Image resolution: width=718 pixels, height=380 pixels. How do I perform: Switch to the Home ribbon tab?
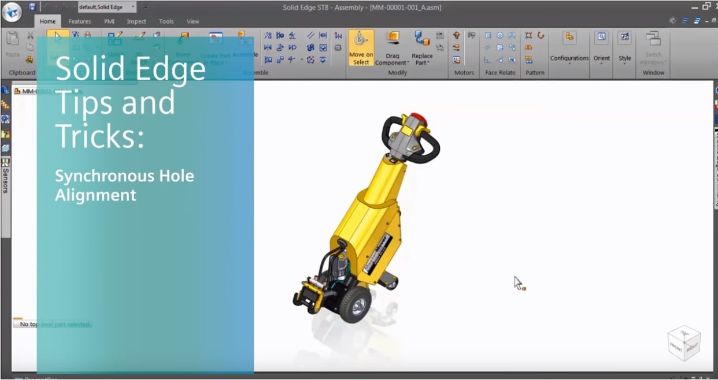(47, 21)
